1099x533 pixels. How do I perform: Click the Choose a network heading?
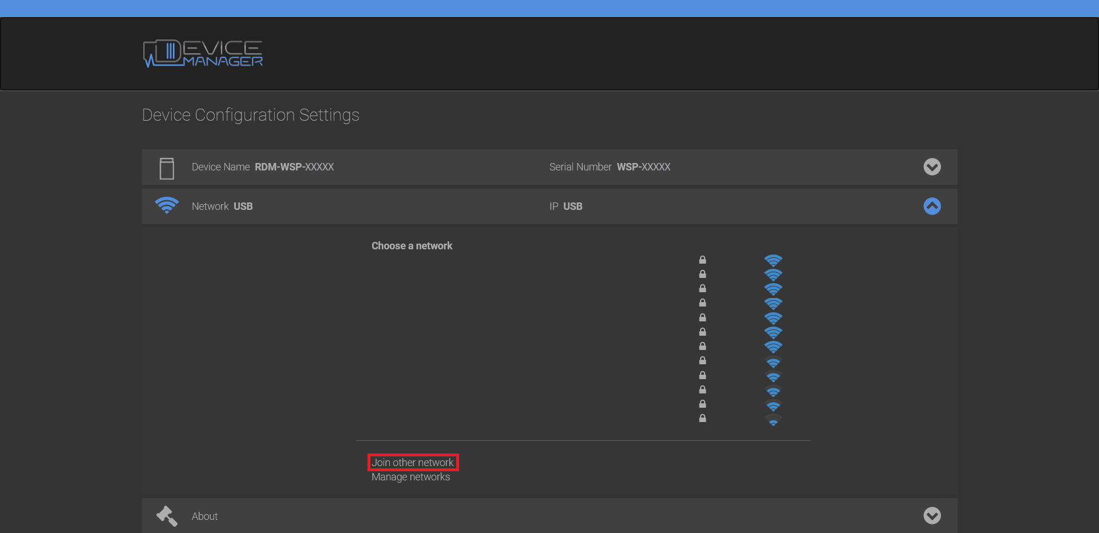pos(412,246)
